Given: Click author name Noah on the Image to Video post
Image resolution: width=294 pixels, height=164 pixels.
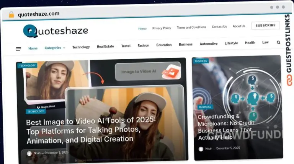Looking at the screenshot, I should (x=37, y=153).
